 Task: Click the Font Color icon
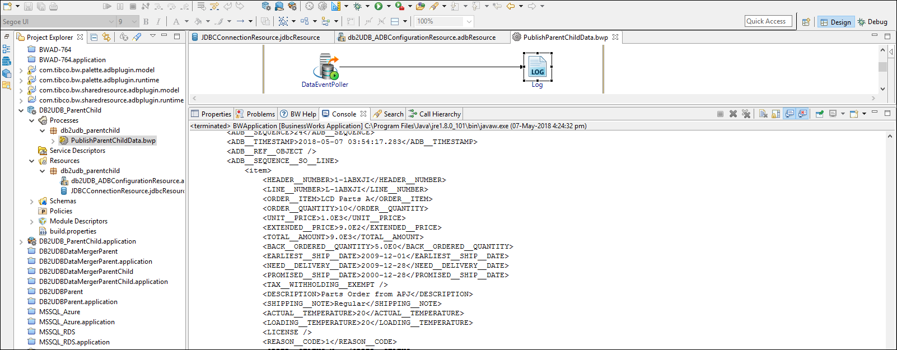click(176, 21)
